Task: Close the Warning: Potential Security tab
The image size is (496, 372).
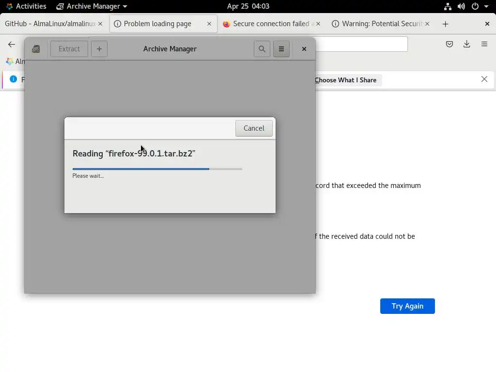Action: [x=427, y=24]
